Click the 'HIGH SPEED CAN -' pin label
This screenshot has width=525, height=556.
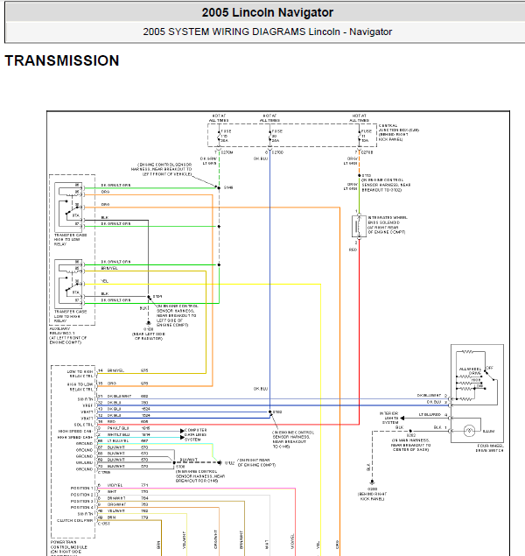75,431
